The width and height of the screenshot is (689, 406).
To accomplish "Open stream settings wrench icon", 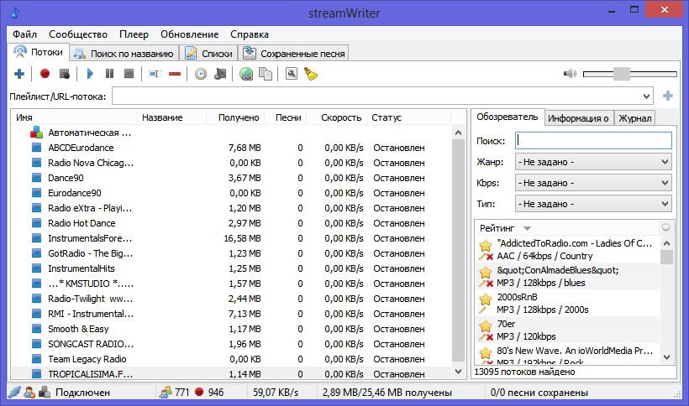I will coord(292,74).
